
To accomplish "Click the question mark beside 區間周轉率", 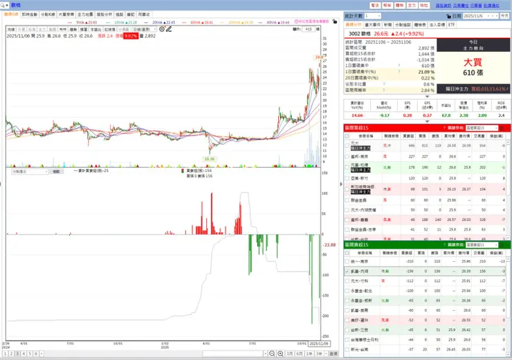I will click(x=384, y=90).
